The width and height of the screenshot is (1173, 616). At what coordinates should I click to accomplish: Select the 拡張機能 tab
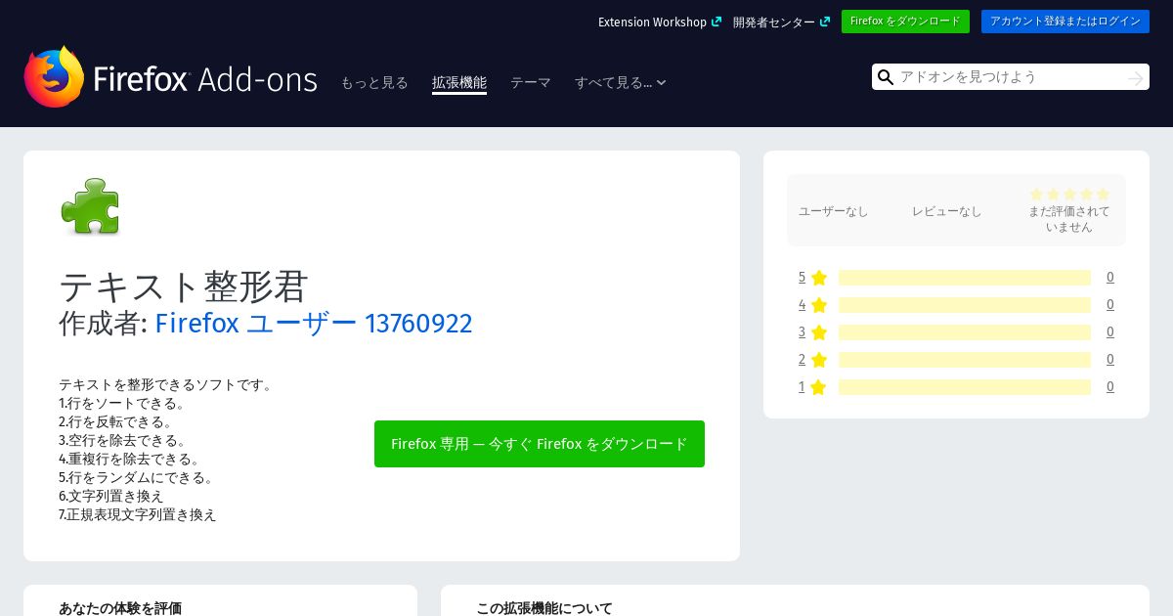[459, 83]
